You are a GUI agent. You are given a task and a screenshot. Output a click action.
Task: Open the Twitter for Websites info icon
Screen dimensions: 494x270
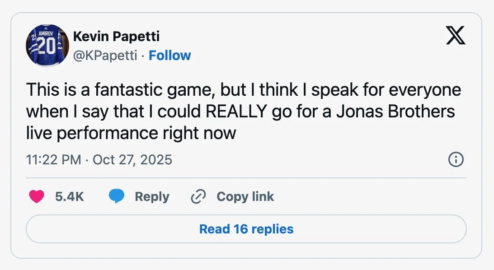click(x=456, y=159)
